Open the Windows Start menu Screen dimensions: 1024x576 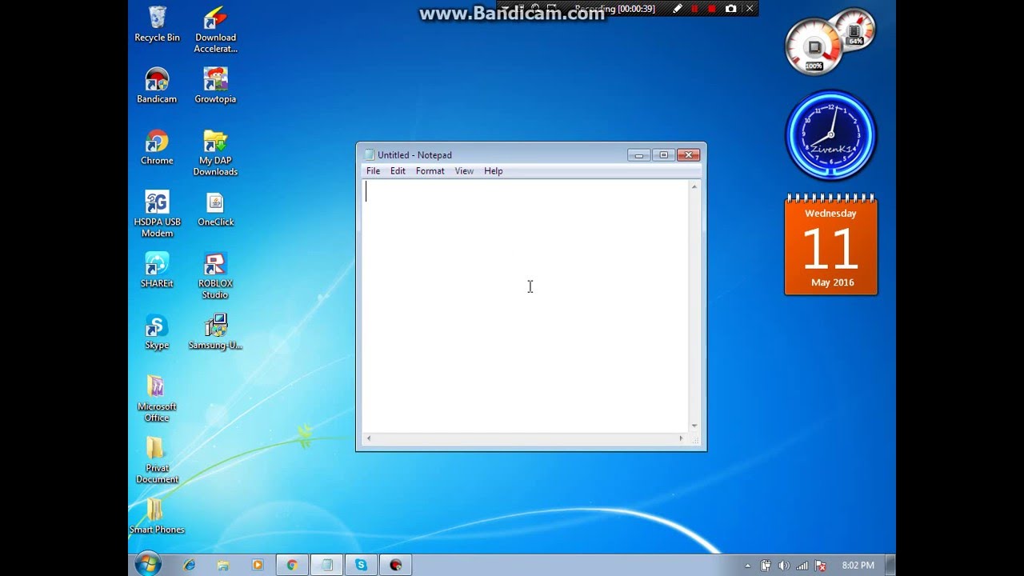coord(148,565)
